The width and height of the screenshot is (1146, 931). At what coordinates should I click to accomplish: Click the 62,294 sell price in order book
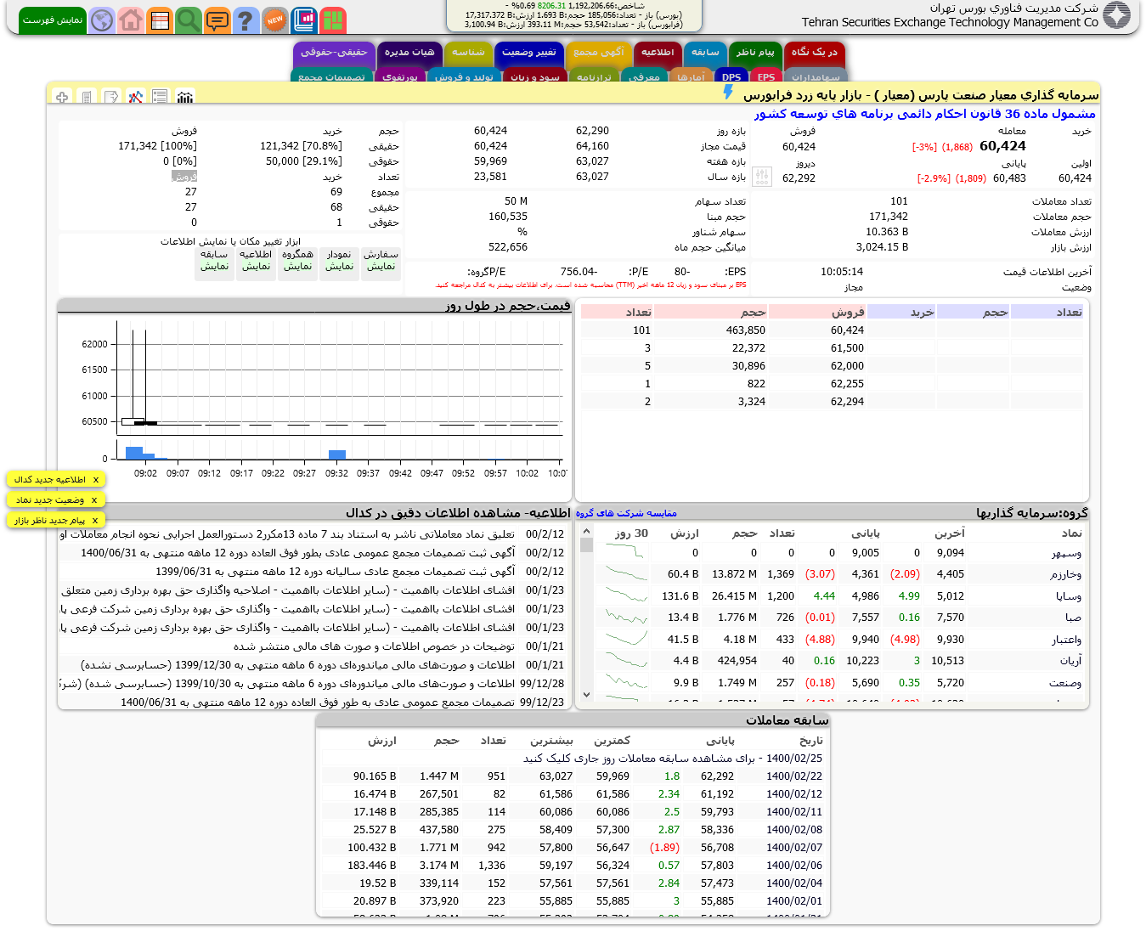[x=847, y=402]
